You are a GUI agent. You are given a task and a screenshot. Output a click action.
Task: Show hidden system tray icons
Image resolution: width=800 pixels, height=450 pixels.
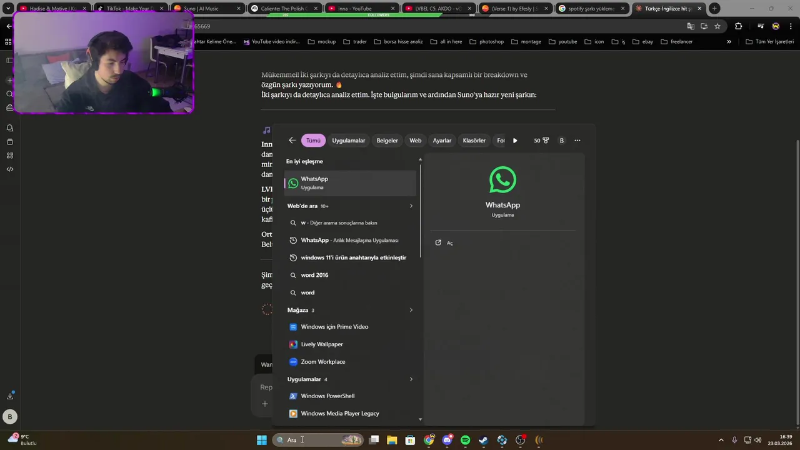coord(721,440)
